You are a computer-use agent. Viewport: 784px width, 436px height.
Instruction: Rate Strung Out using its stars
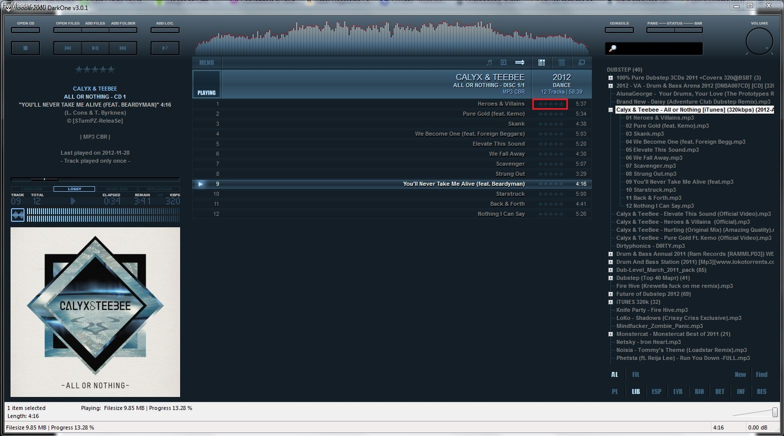[x=550, y=174]
